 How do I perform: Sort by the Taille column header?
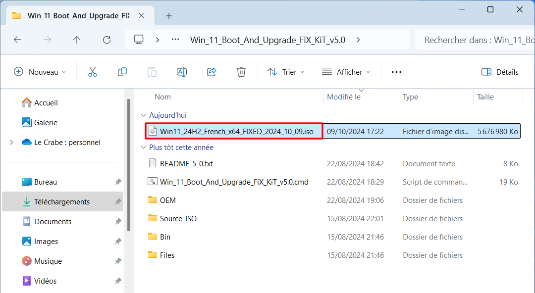coord(485,97)
